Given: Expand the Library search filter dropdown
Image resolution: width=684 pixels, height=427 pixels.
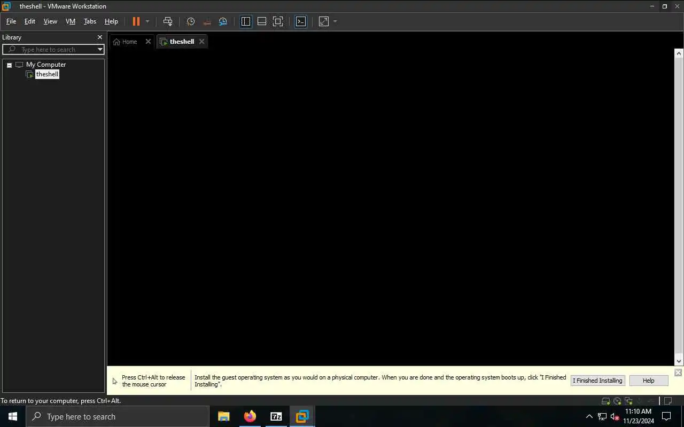Looking at the screenshot, I should pos(100,50).
